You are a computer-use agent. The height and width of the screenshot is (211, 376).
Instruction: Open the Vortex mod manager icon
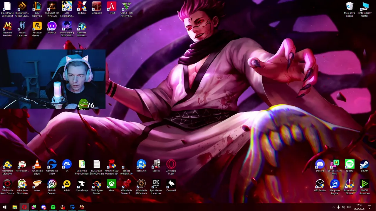pyautogui.click(x=37, y=186)
